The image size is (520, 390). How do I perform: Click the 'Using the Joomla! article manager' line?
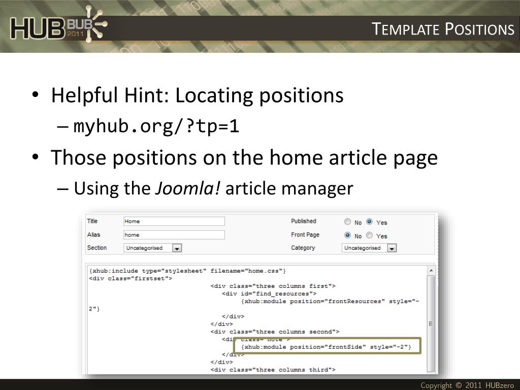213,188
